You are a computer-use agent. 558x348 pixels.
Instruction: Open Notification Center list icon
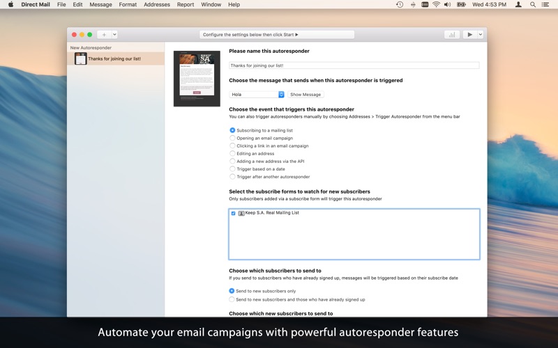545,5
